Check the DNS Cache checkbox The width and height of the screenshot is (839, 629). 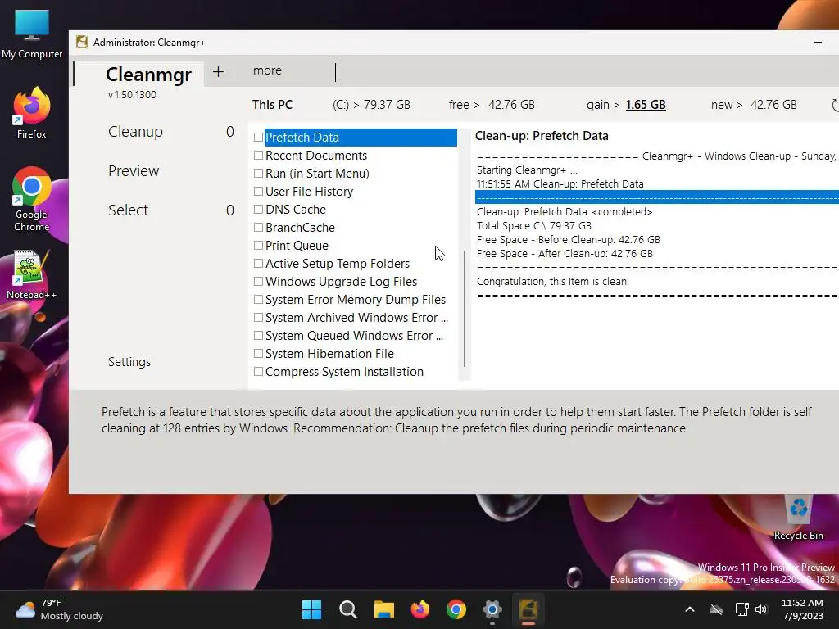[x=258, y=209]
